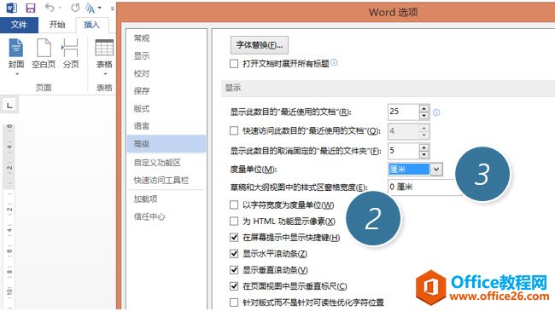Click the Word application icon

point(11,8)
